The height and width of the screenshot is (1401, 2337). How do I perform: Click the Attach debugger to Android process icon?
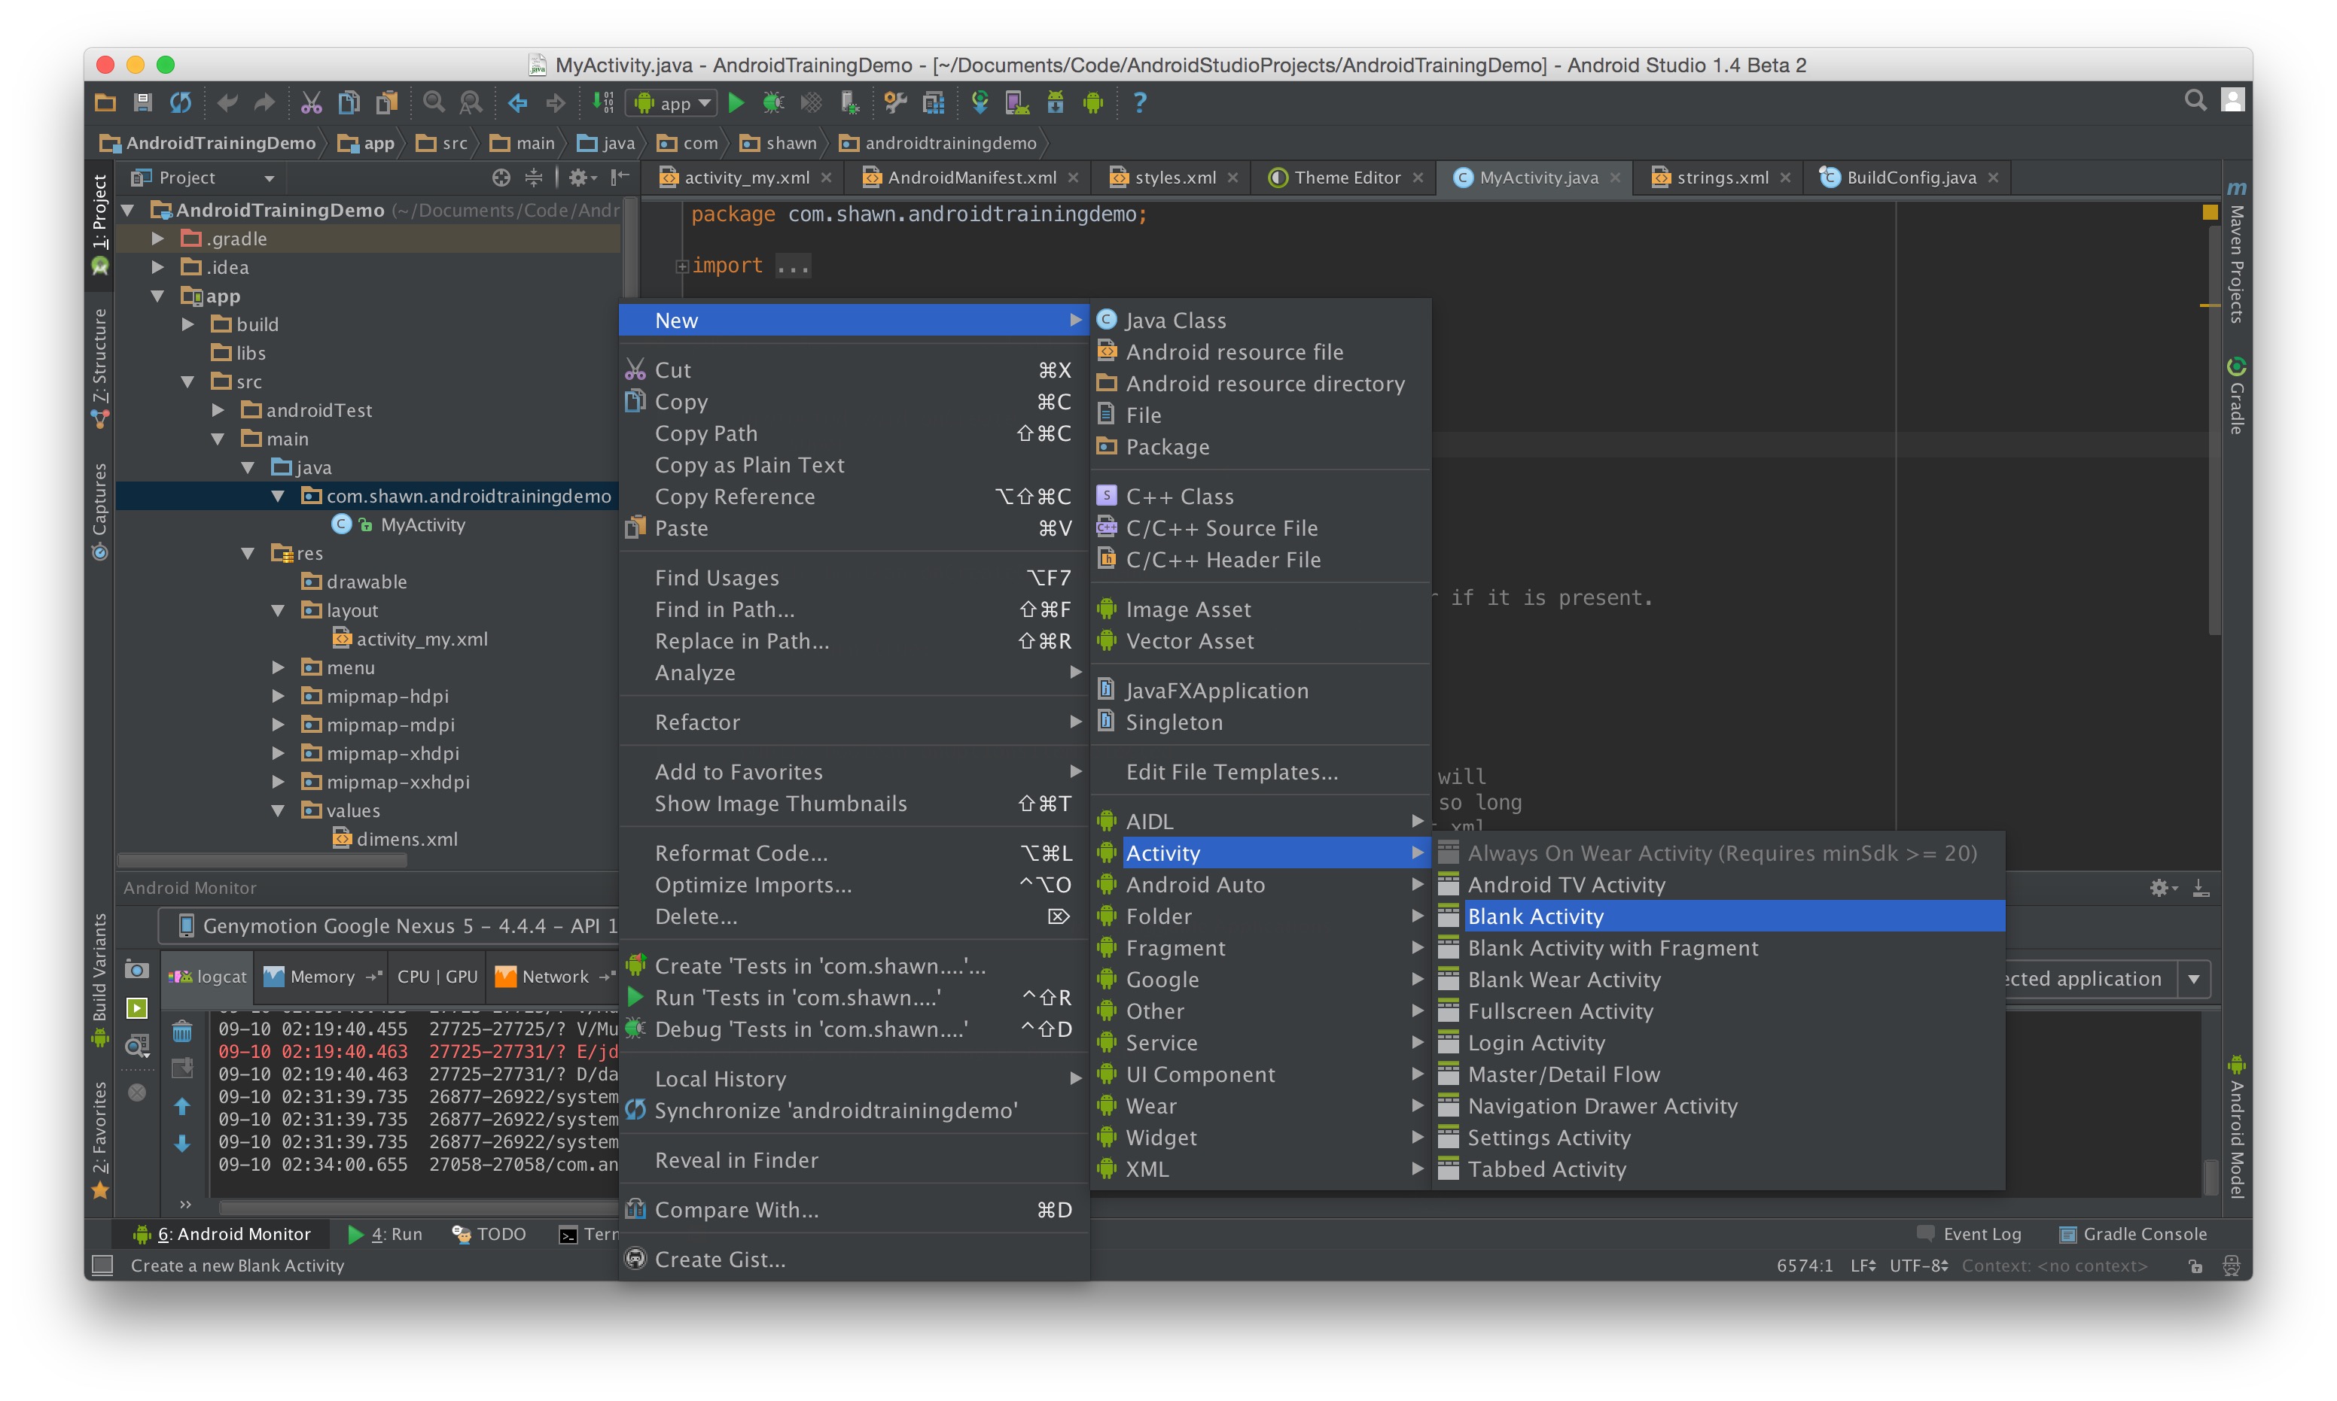coord(849,102)
